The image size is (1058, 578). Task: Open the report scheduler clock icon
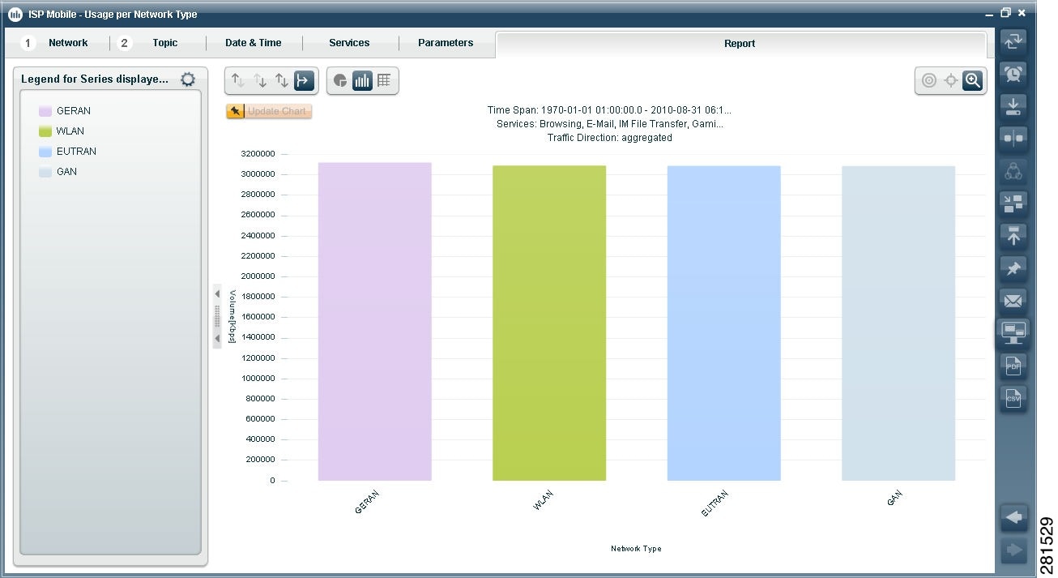click(1013, 74)
